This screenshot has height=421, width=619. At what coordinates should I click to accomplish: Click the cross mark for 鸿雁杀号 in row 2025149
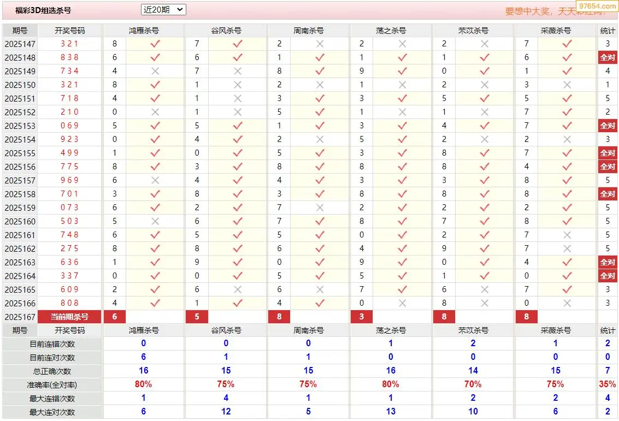(155, 71)
